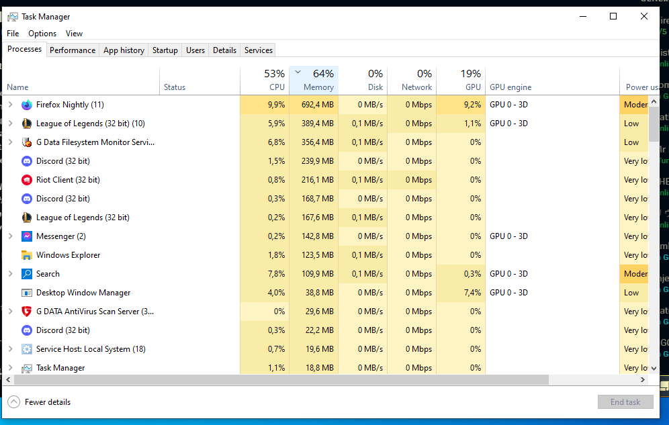Switch to the Performance tab

(x=73, y=50)
